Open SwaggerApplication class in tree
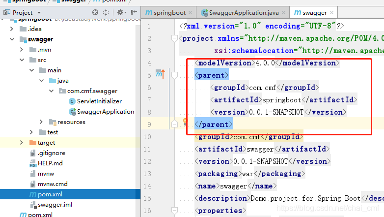 coord(101,111)
